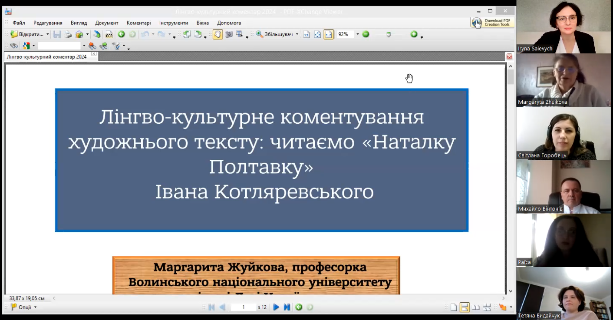Rotate the page view counter-clockwise
This screenshot has height=320, width=613.
[x=187, y=34]
